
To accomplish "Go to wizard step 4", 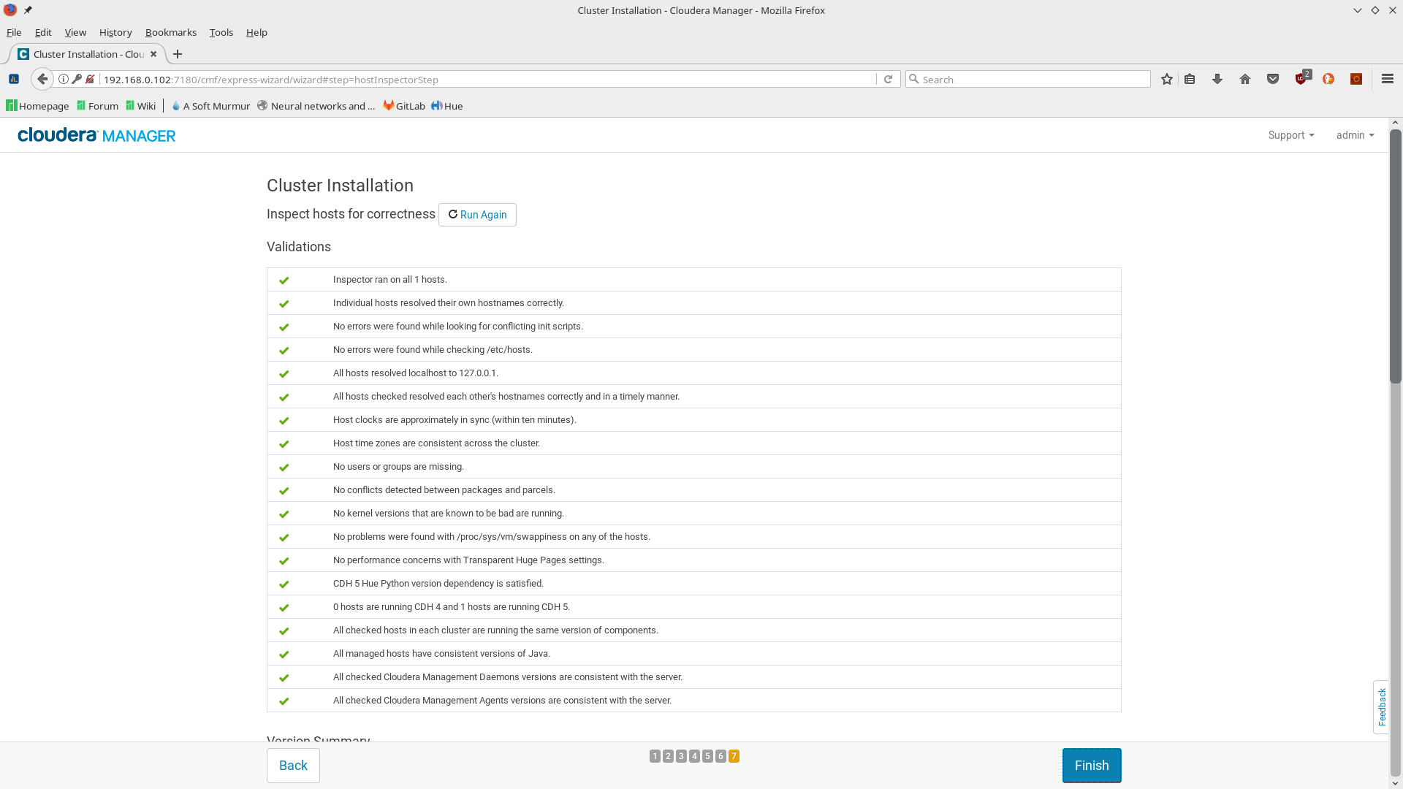I will coord(694,756).
